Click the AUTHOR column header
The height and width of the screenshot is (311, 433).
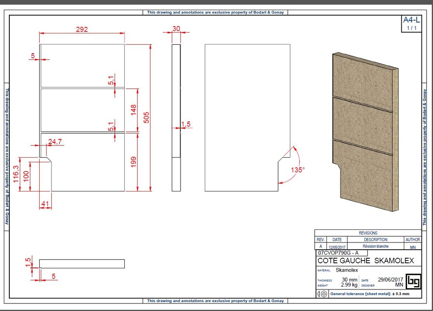tap(413, 240)
